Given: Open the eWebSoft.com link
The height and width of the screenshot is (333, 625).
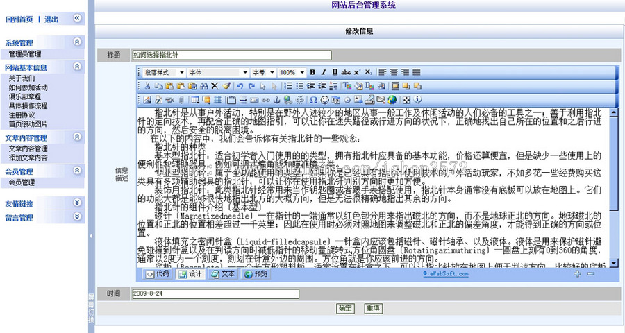Looking at the screenshot, I should (446, 273).
